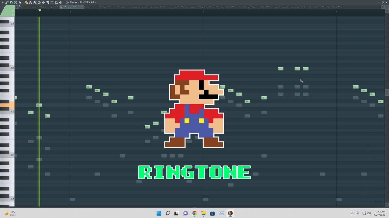Screen dimensions: 389x218
Task: Select the Delete tool
Action: 39,2
